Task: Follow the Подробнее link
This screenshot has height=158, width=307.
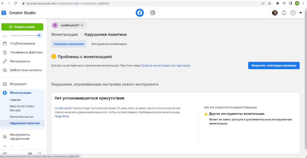Action: click(62, 116)
